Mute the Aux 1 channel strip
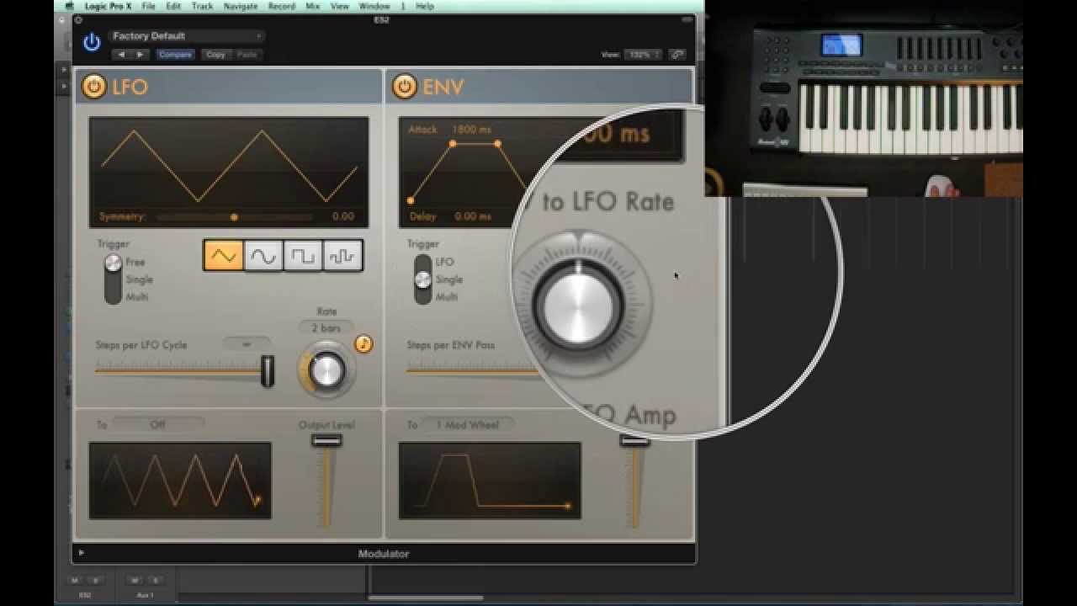1077x606 pixels. 134,580
